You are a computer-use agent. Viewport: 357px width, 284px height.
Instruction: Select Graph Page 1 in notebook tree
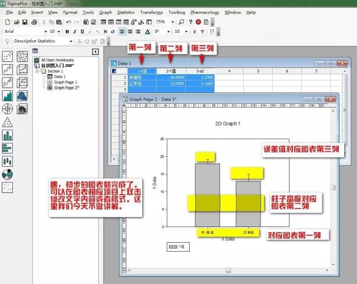66,82
